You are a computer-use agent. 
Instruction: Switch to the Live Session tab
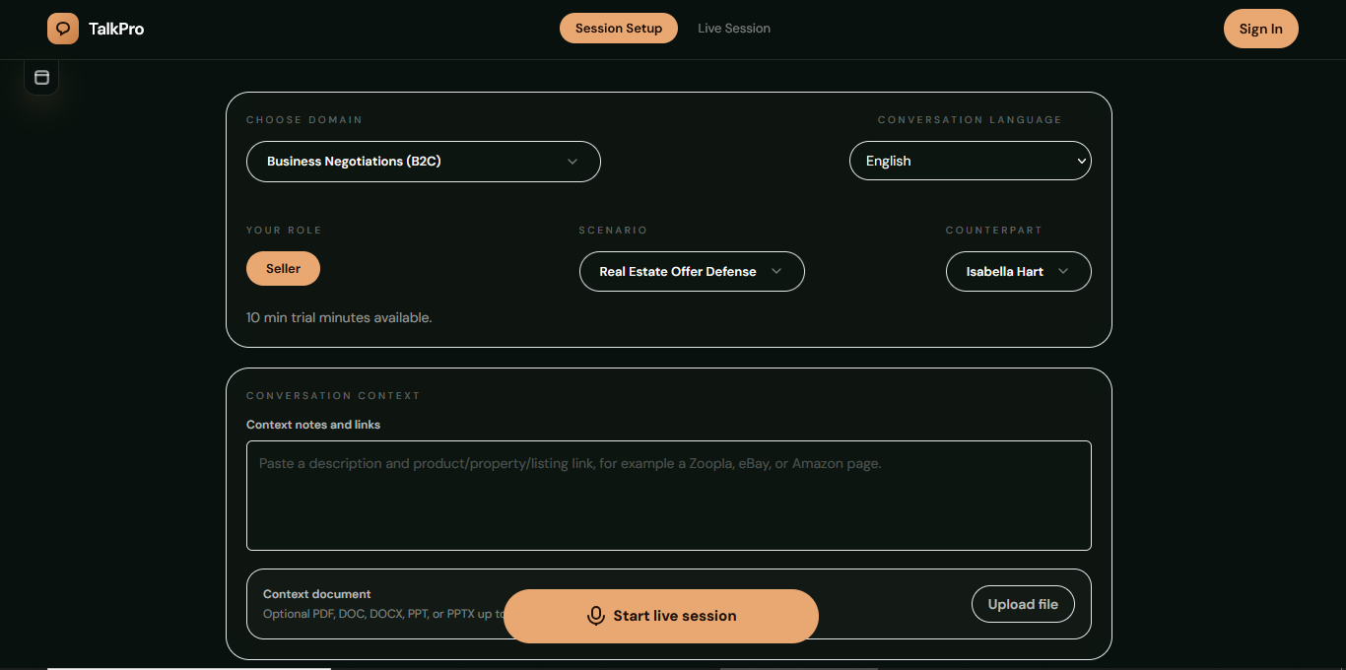pyautogui.click(x=734, y=29)
